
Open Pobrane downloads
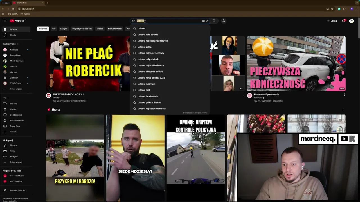coord(17,132)
